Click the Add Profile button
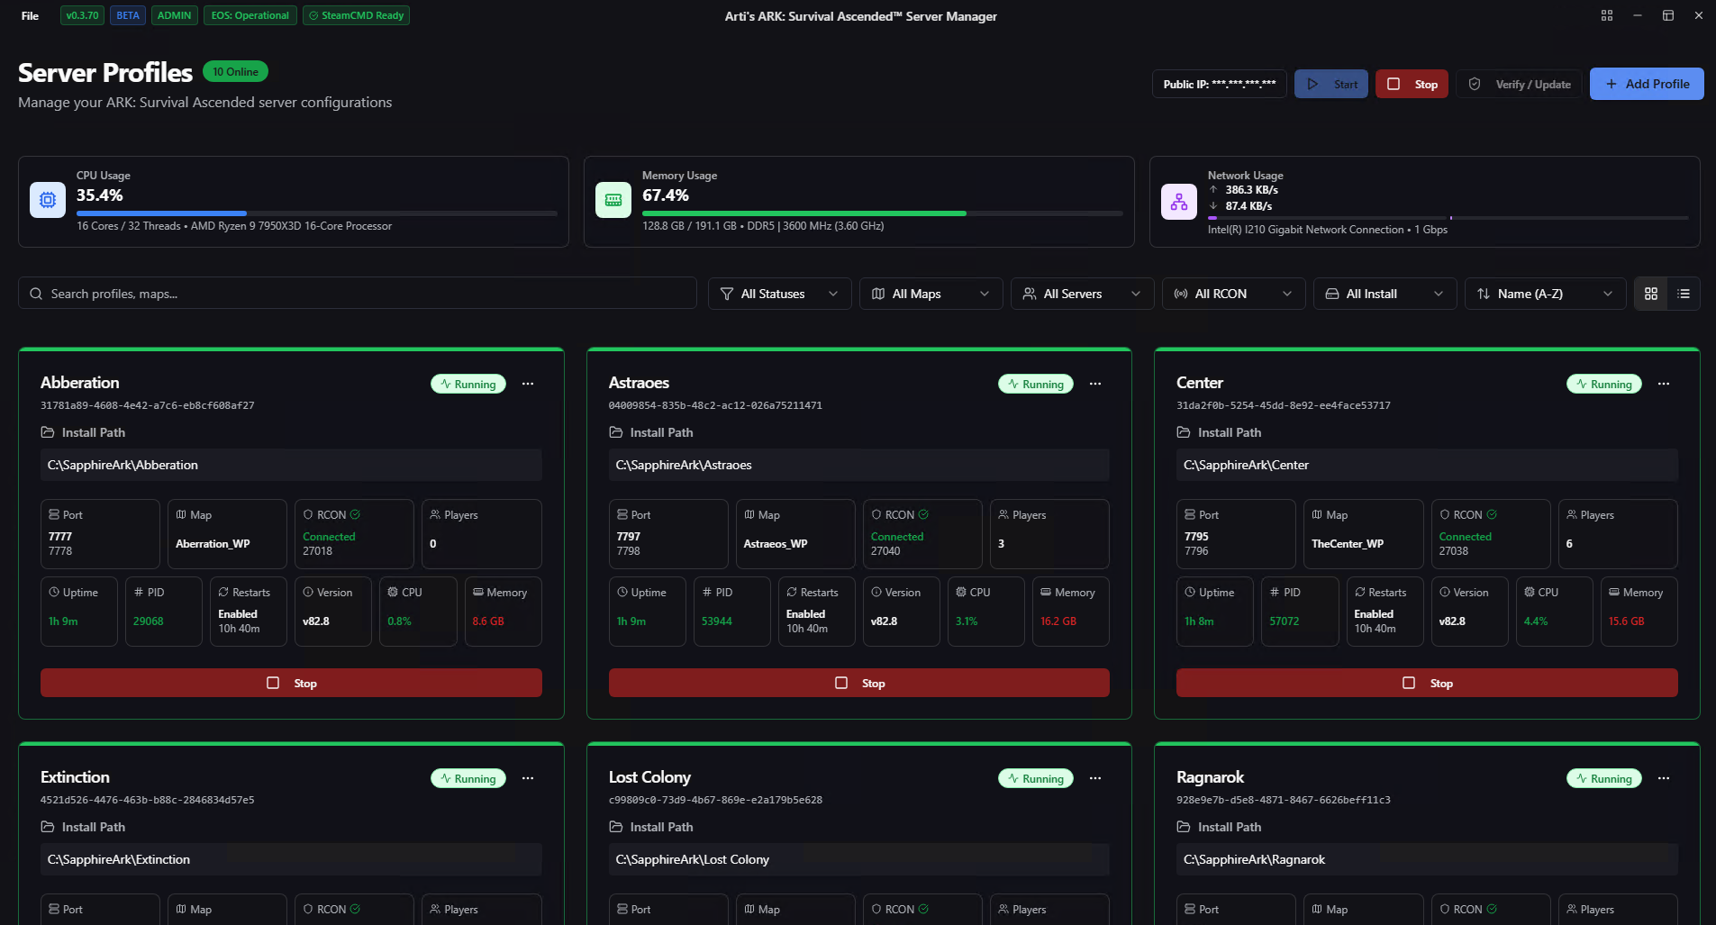This screenshot has width=1716, height=925. 1646,84
